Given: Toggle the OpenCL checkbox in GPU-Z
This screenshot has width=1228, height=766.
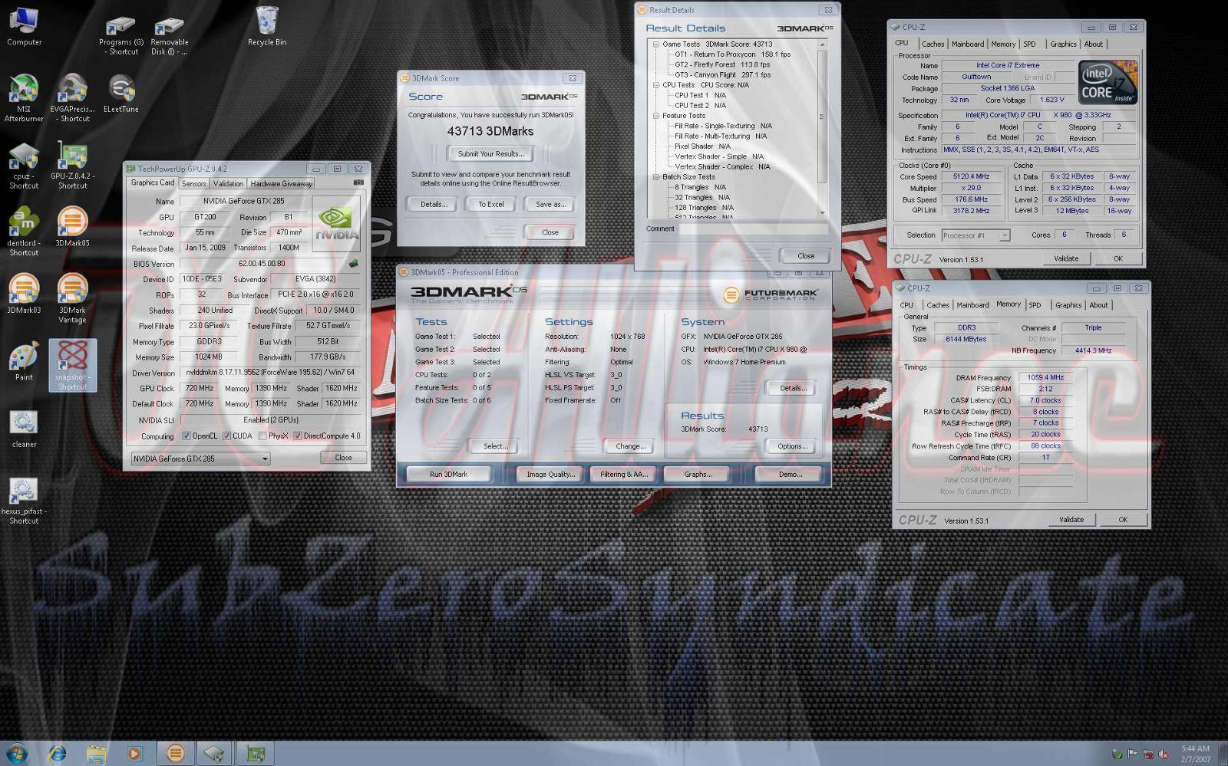Looking at the screenshot, I should tap(186, 436).
